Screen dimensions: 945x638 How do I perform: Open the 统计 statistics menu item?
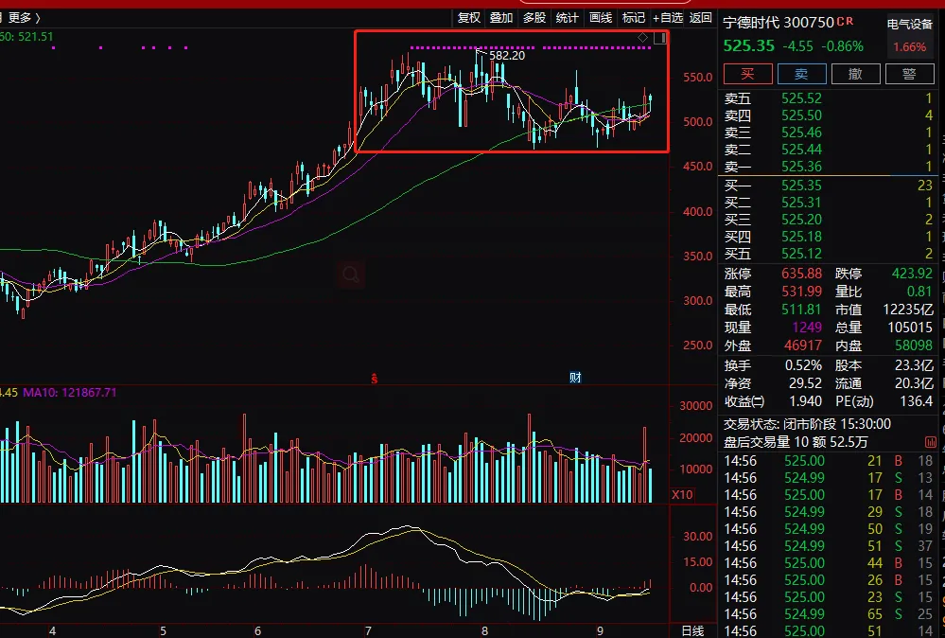tap(568, 17)
